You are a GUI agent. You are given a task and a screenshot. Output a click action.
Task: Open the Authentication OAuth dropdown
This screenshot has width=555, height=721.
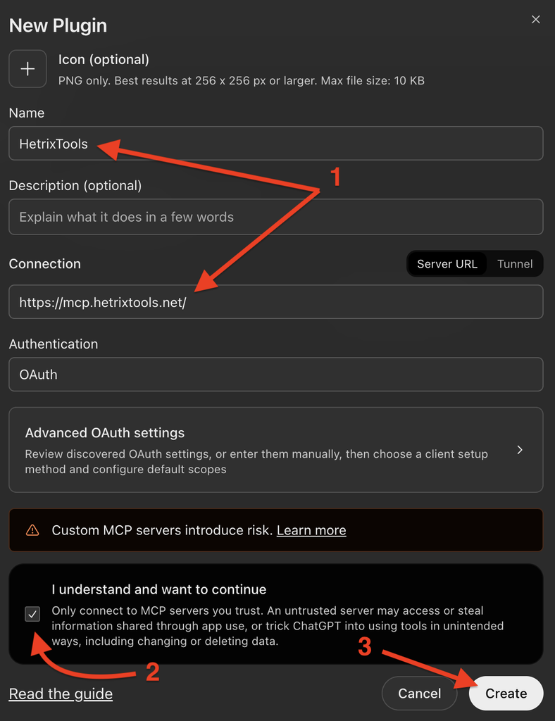[x=276, y=375]
